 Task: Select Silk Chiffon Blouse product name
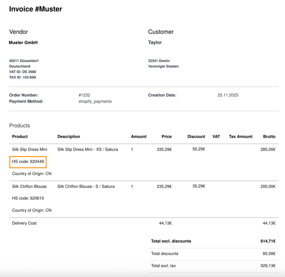click(x=29, y=186)
